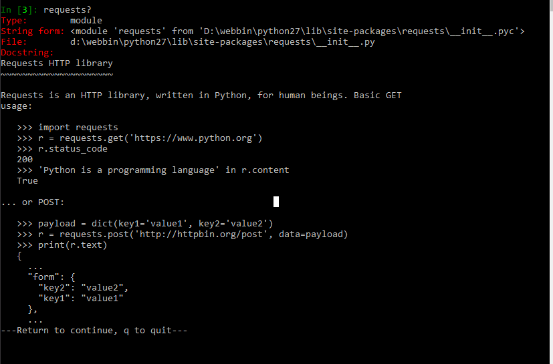Click the 'Requests HTTP library' heading
553x364 pixels.
57,63
